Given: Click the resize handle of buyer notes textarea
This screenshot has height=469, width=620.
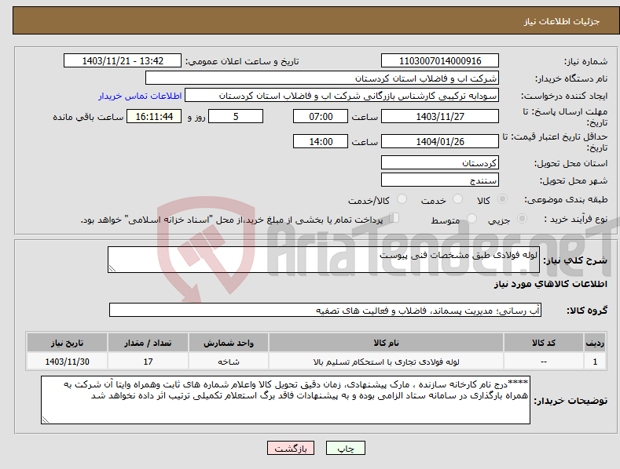Looking at the screenshot, I should pos(46,420).
